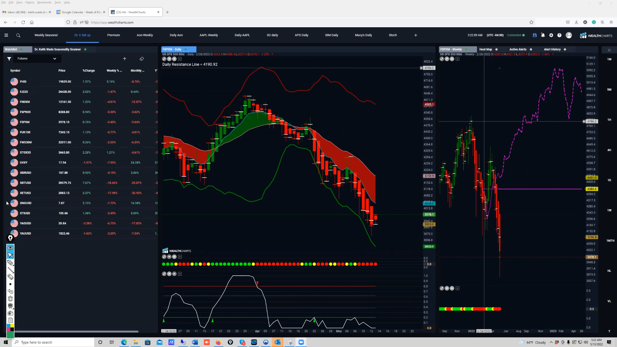This screenshot has height=347, width=617.
Task: Open the clipboard notes tool
Action: (10, 320)
